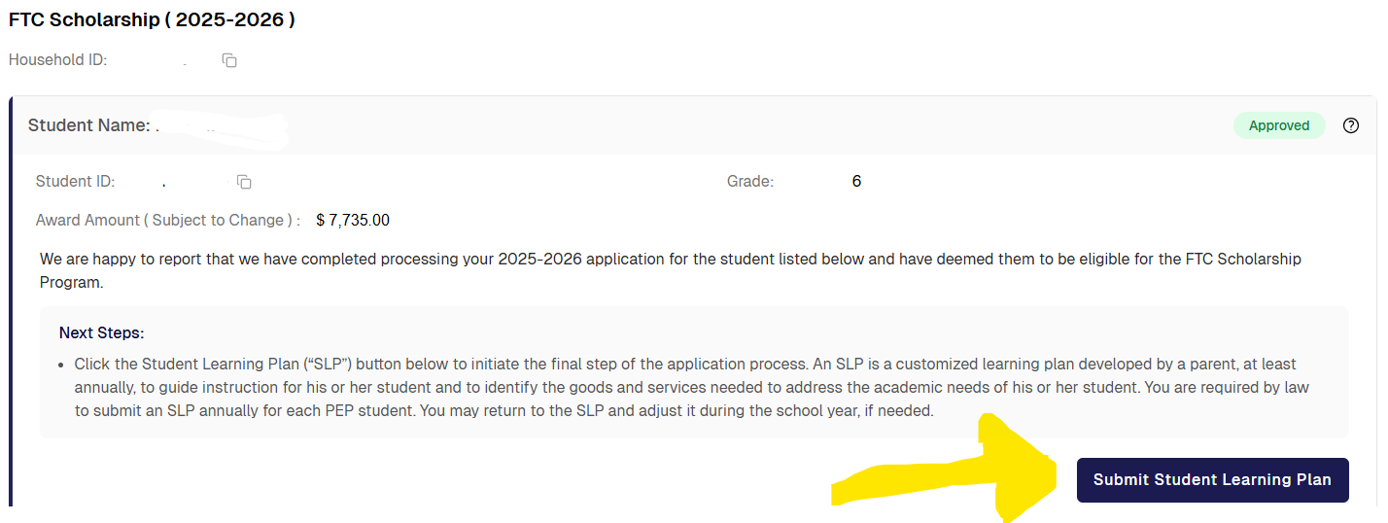Copy the Student ID using its copy icon

click(x=245, y=182)
